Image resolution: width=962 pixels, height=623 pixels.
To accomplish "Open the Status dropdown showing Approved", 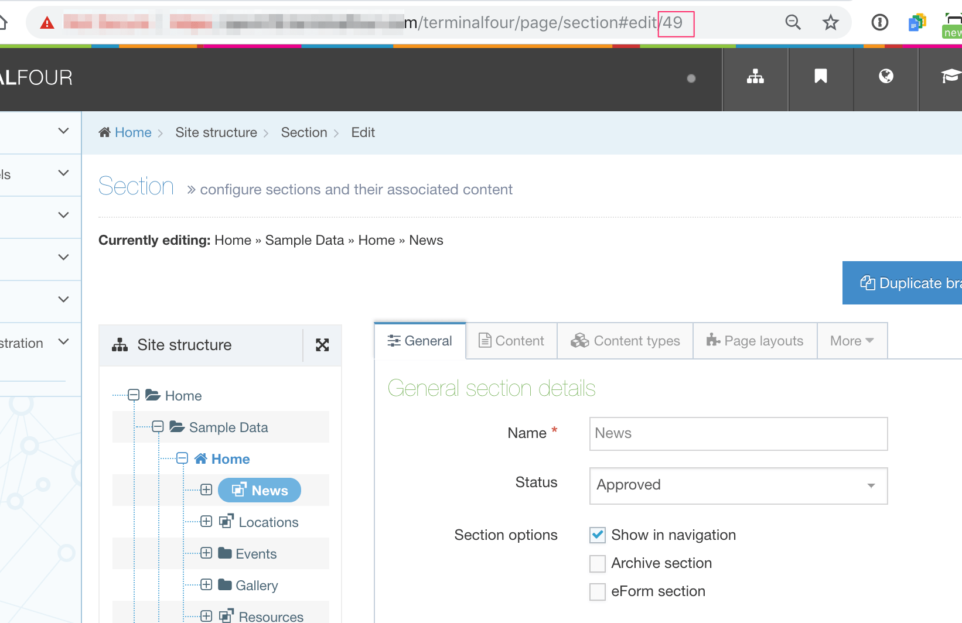I will [738, 485].
